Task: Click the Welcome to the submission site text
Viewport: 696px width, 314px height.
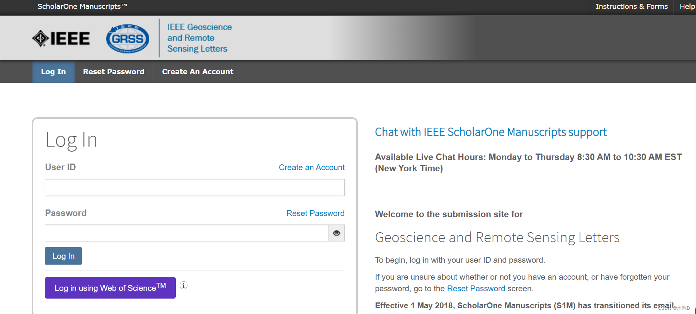Action: [x=449, y=214]
